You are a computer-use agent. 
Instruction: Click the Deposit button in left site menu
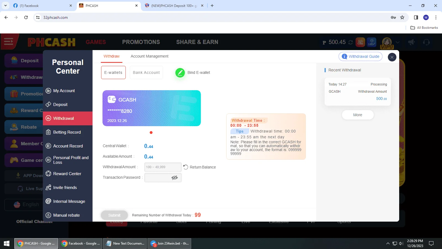tap(24, 61)
